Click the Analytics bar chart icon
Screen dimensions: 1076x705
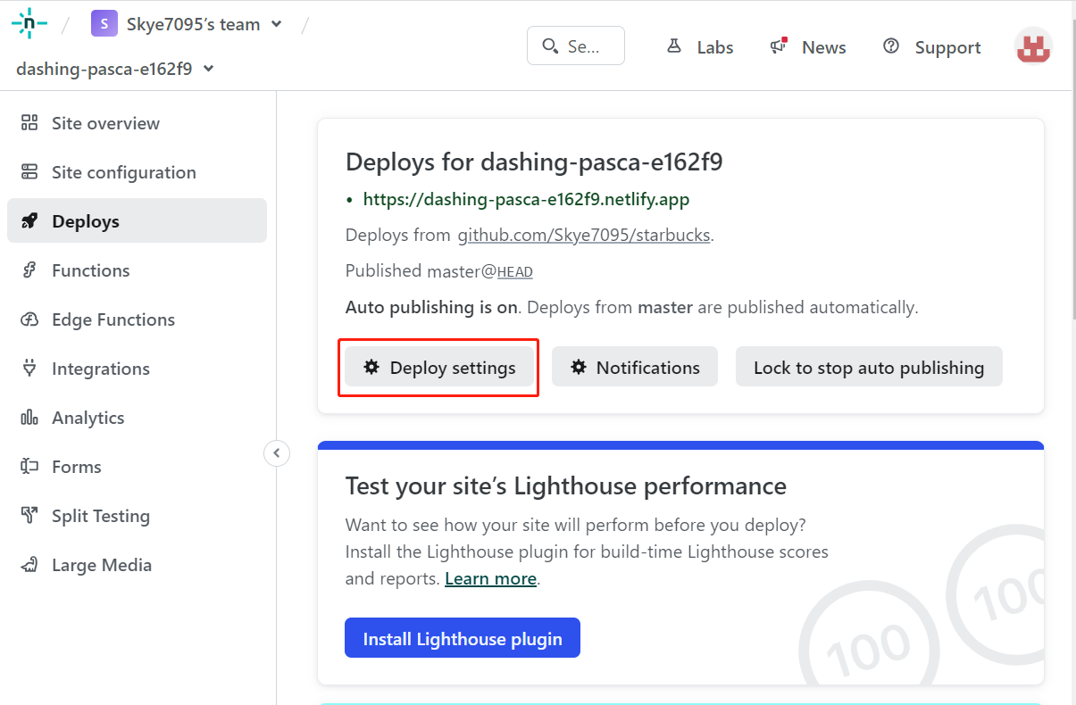coord(29,418)
